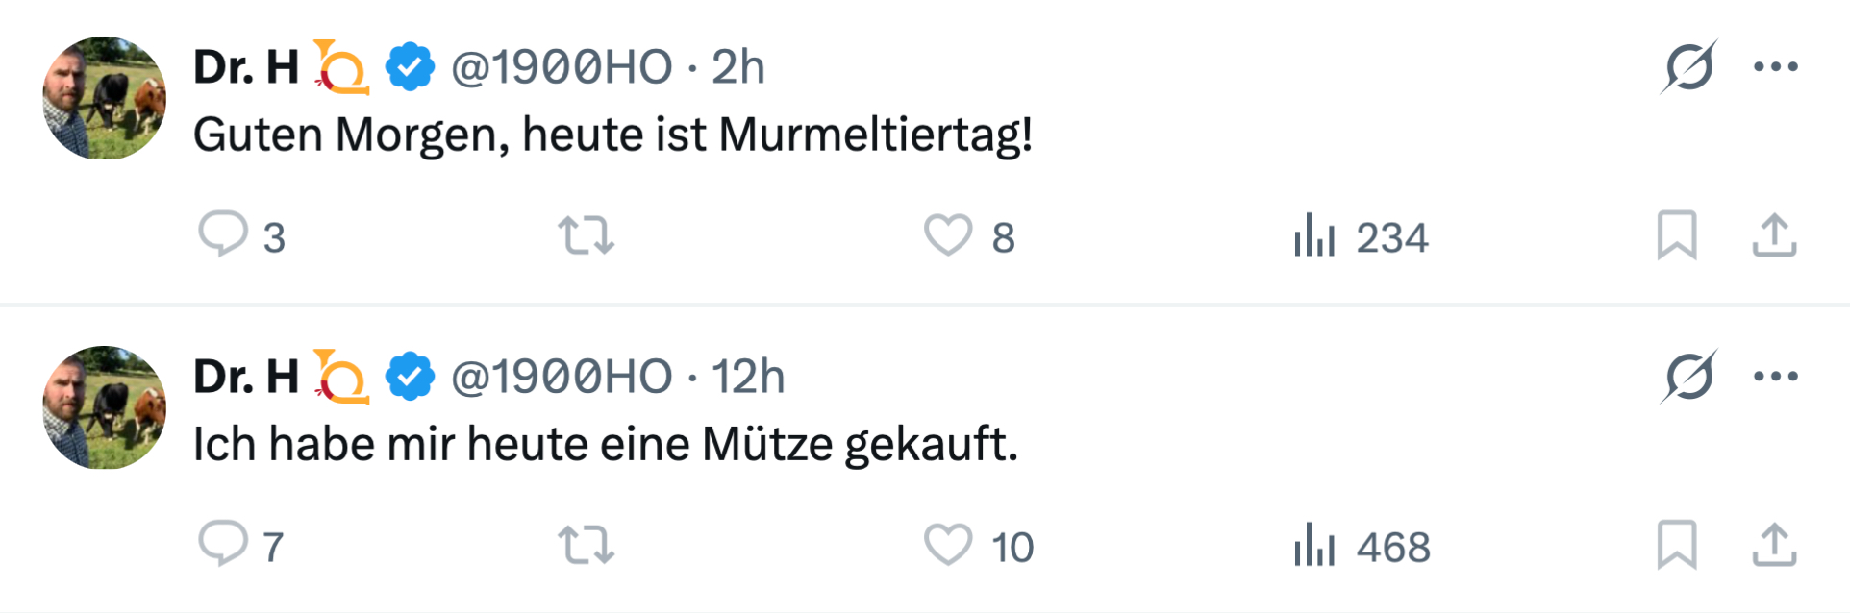
Task: Click @1900HO handle on first tweet
Action: coord(561,67)
